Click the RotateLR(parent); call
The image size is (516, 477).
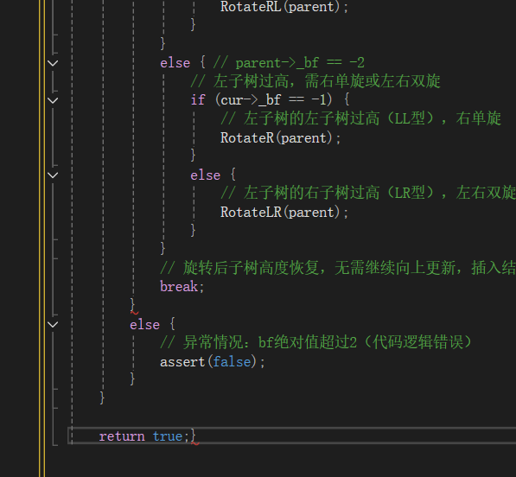click(284, 213)
